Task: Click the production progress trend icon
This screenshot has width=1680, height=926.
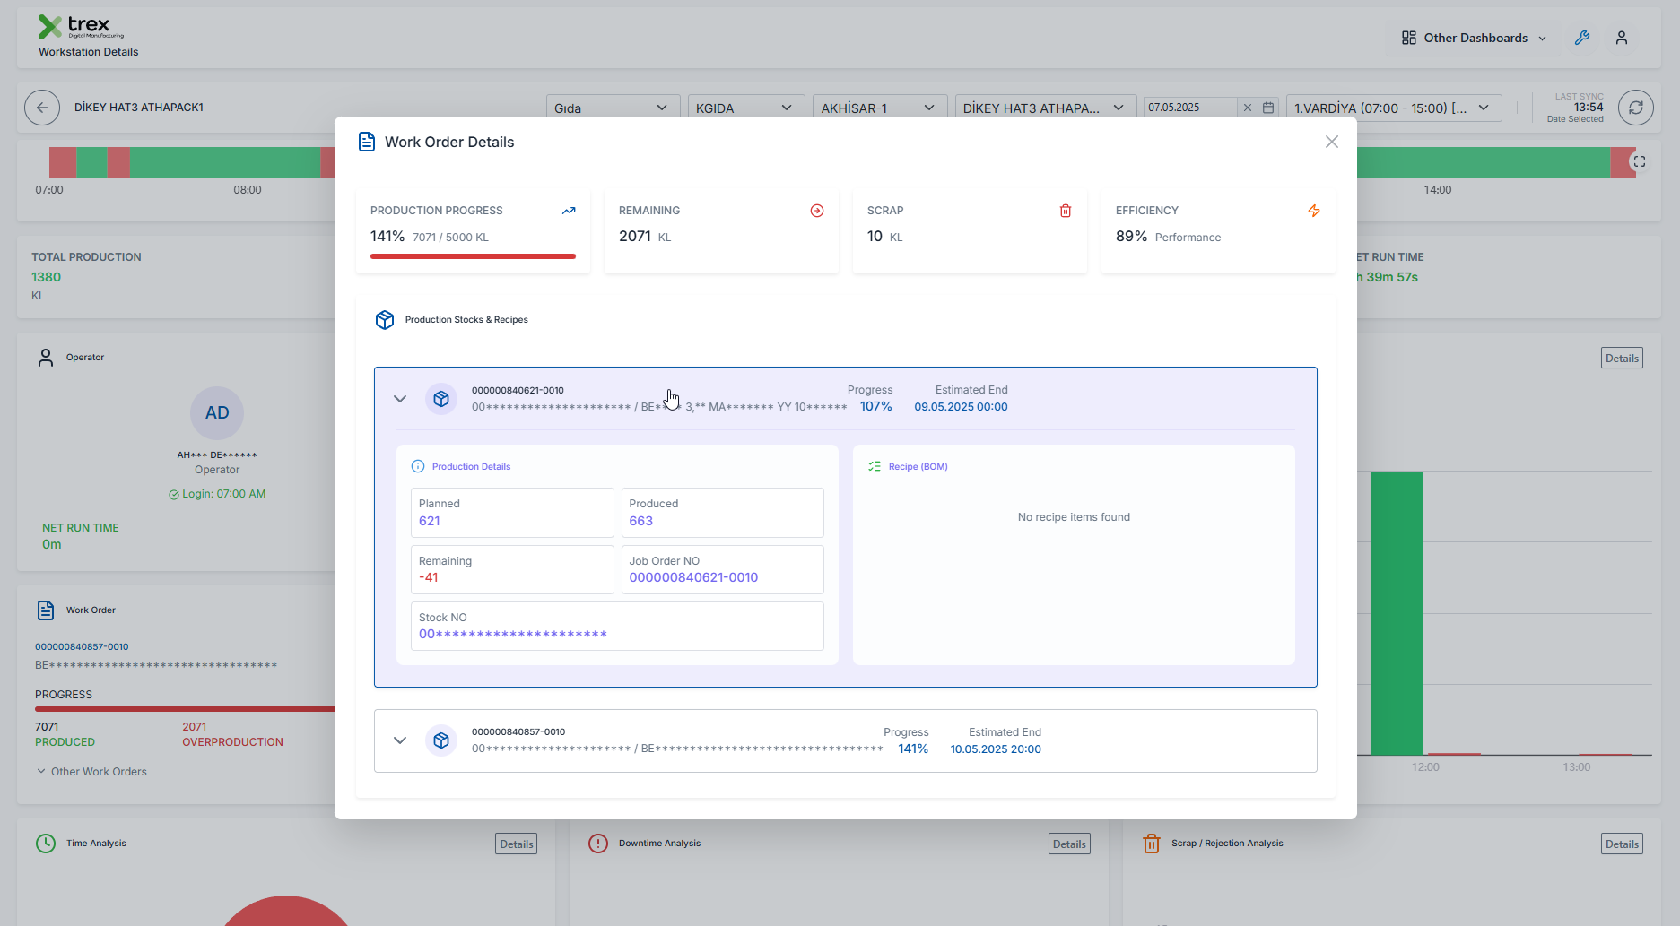Action: [569, 211]
